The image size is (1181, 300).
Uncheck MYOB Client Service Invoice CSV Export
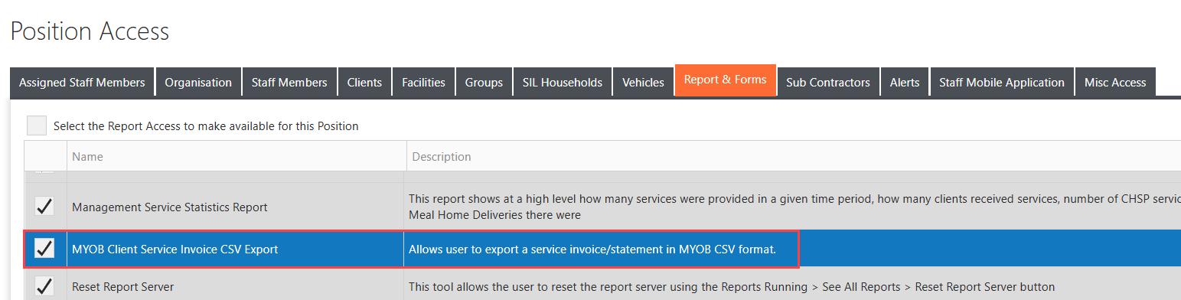click(x=44, y=249)
